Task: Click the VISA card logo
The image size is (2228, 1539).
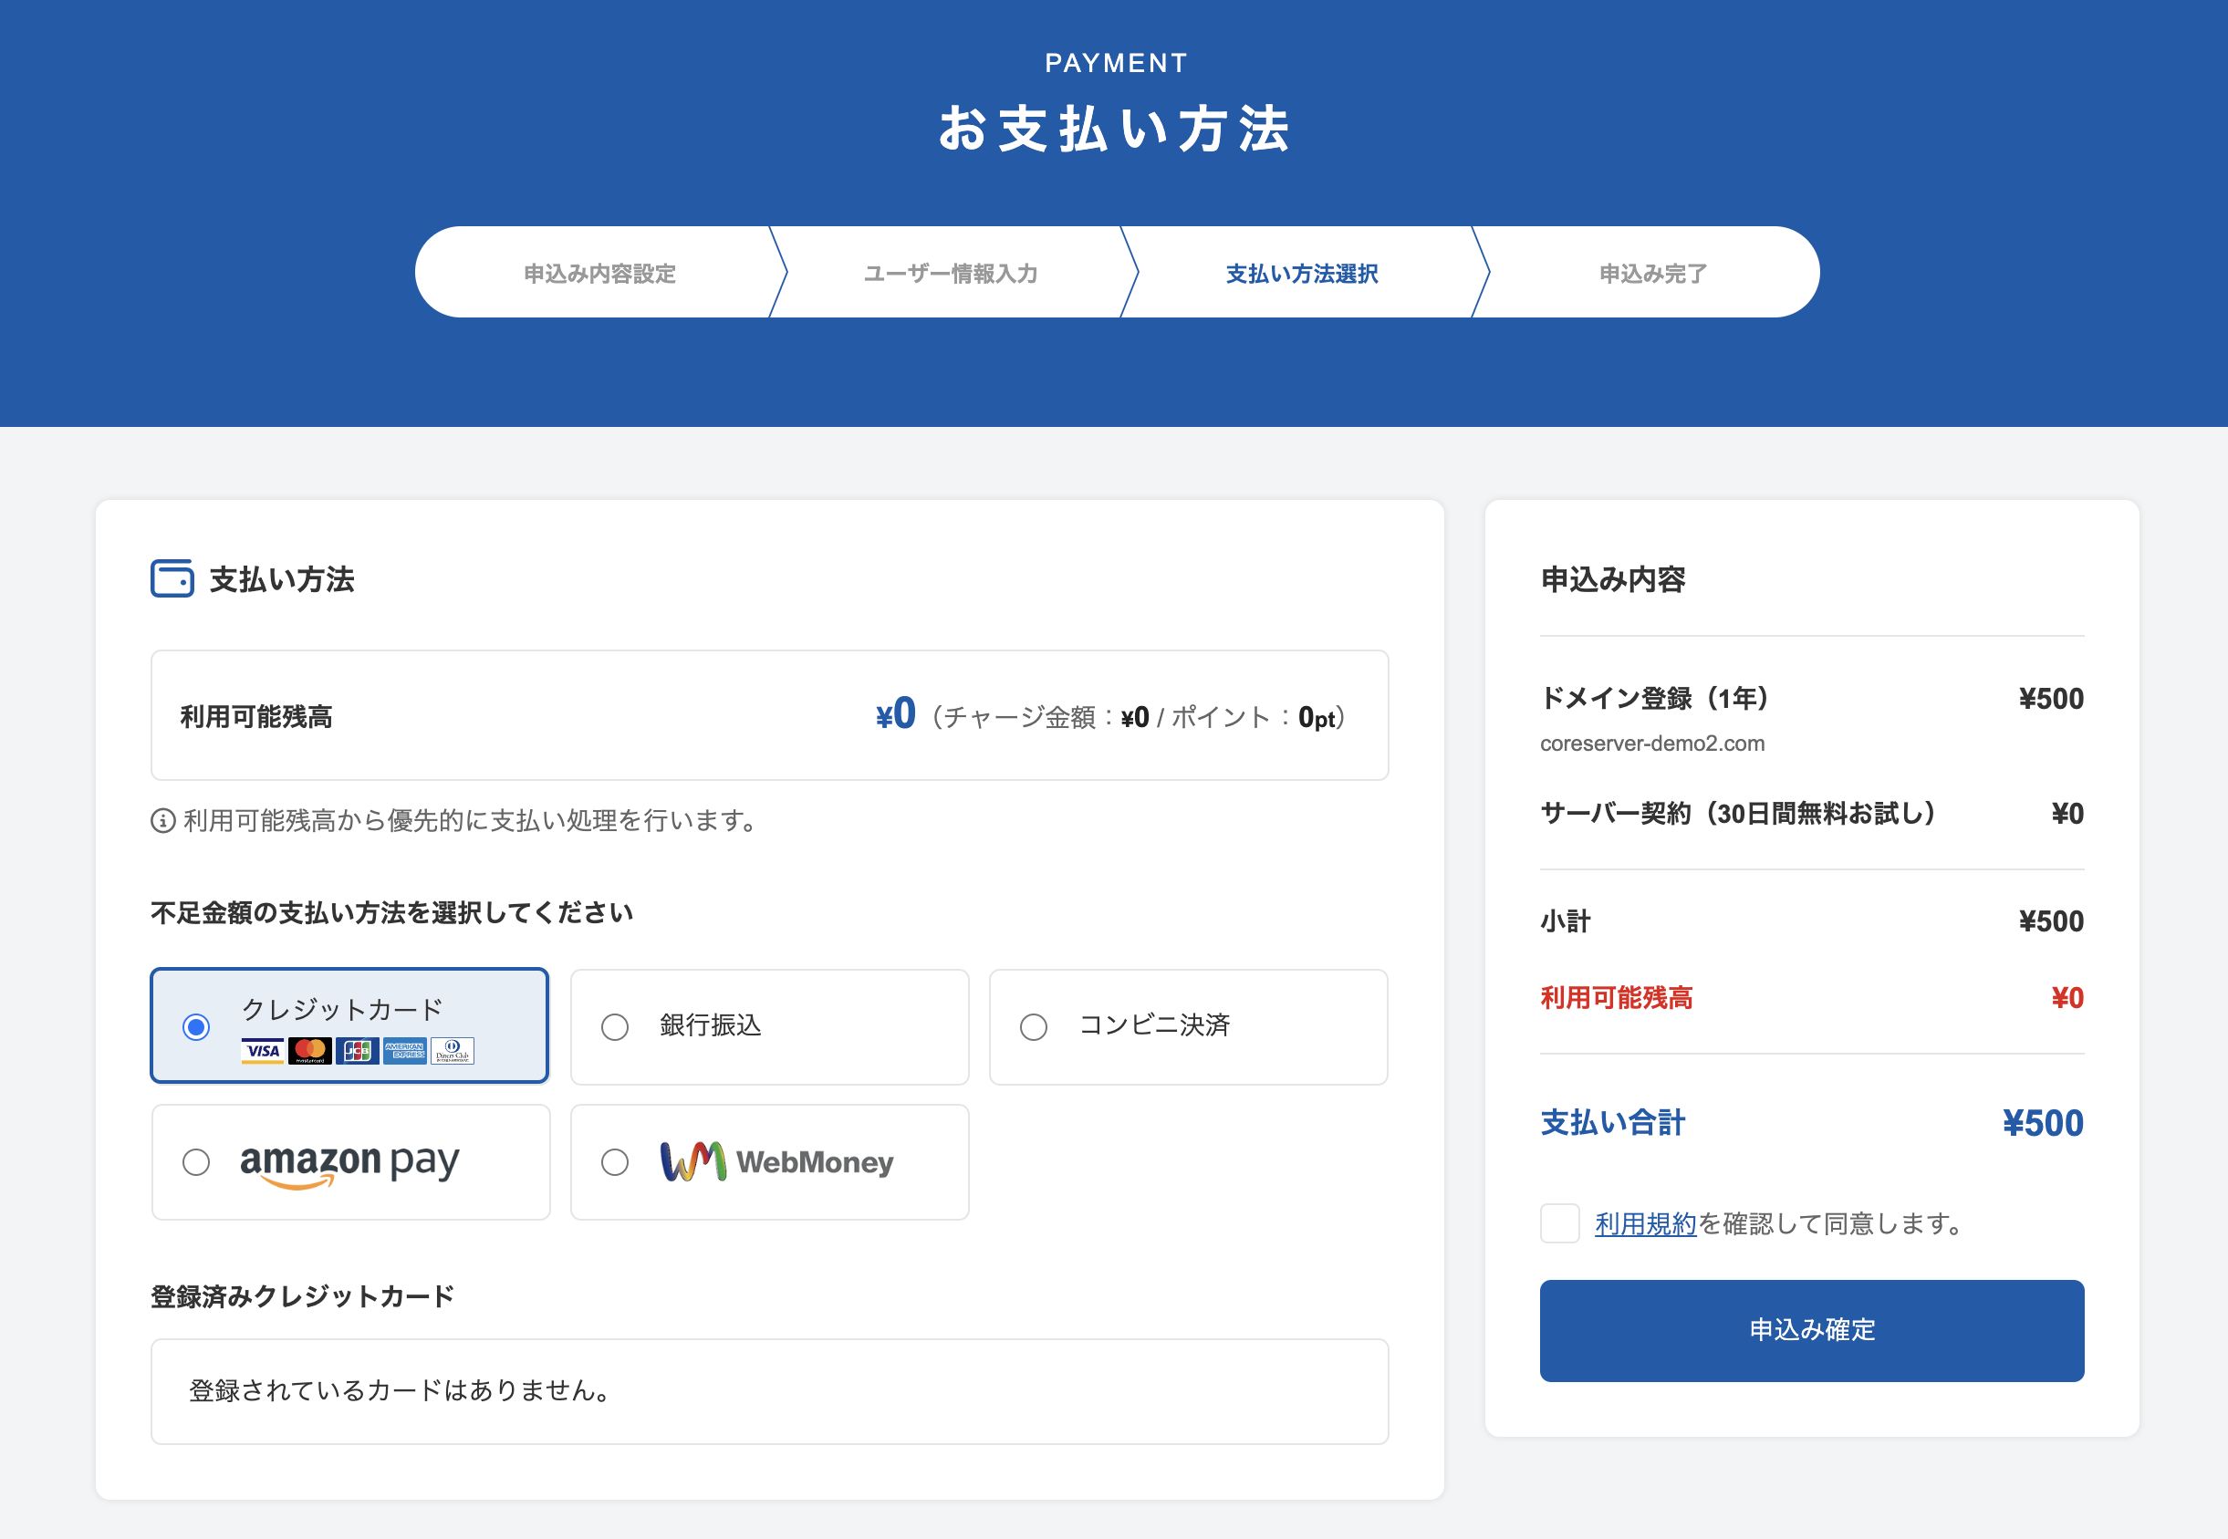Action: 263,1052
